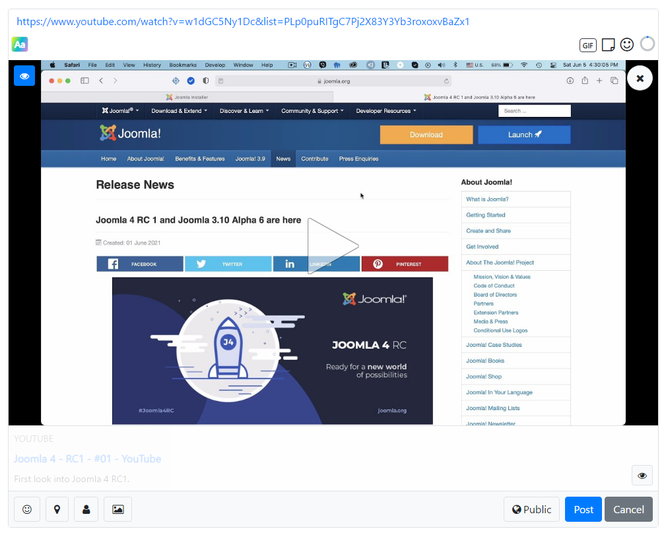Open the 'Getting Started' sidebar link

pos(486,215)
